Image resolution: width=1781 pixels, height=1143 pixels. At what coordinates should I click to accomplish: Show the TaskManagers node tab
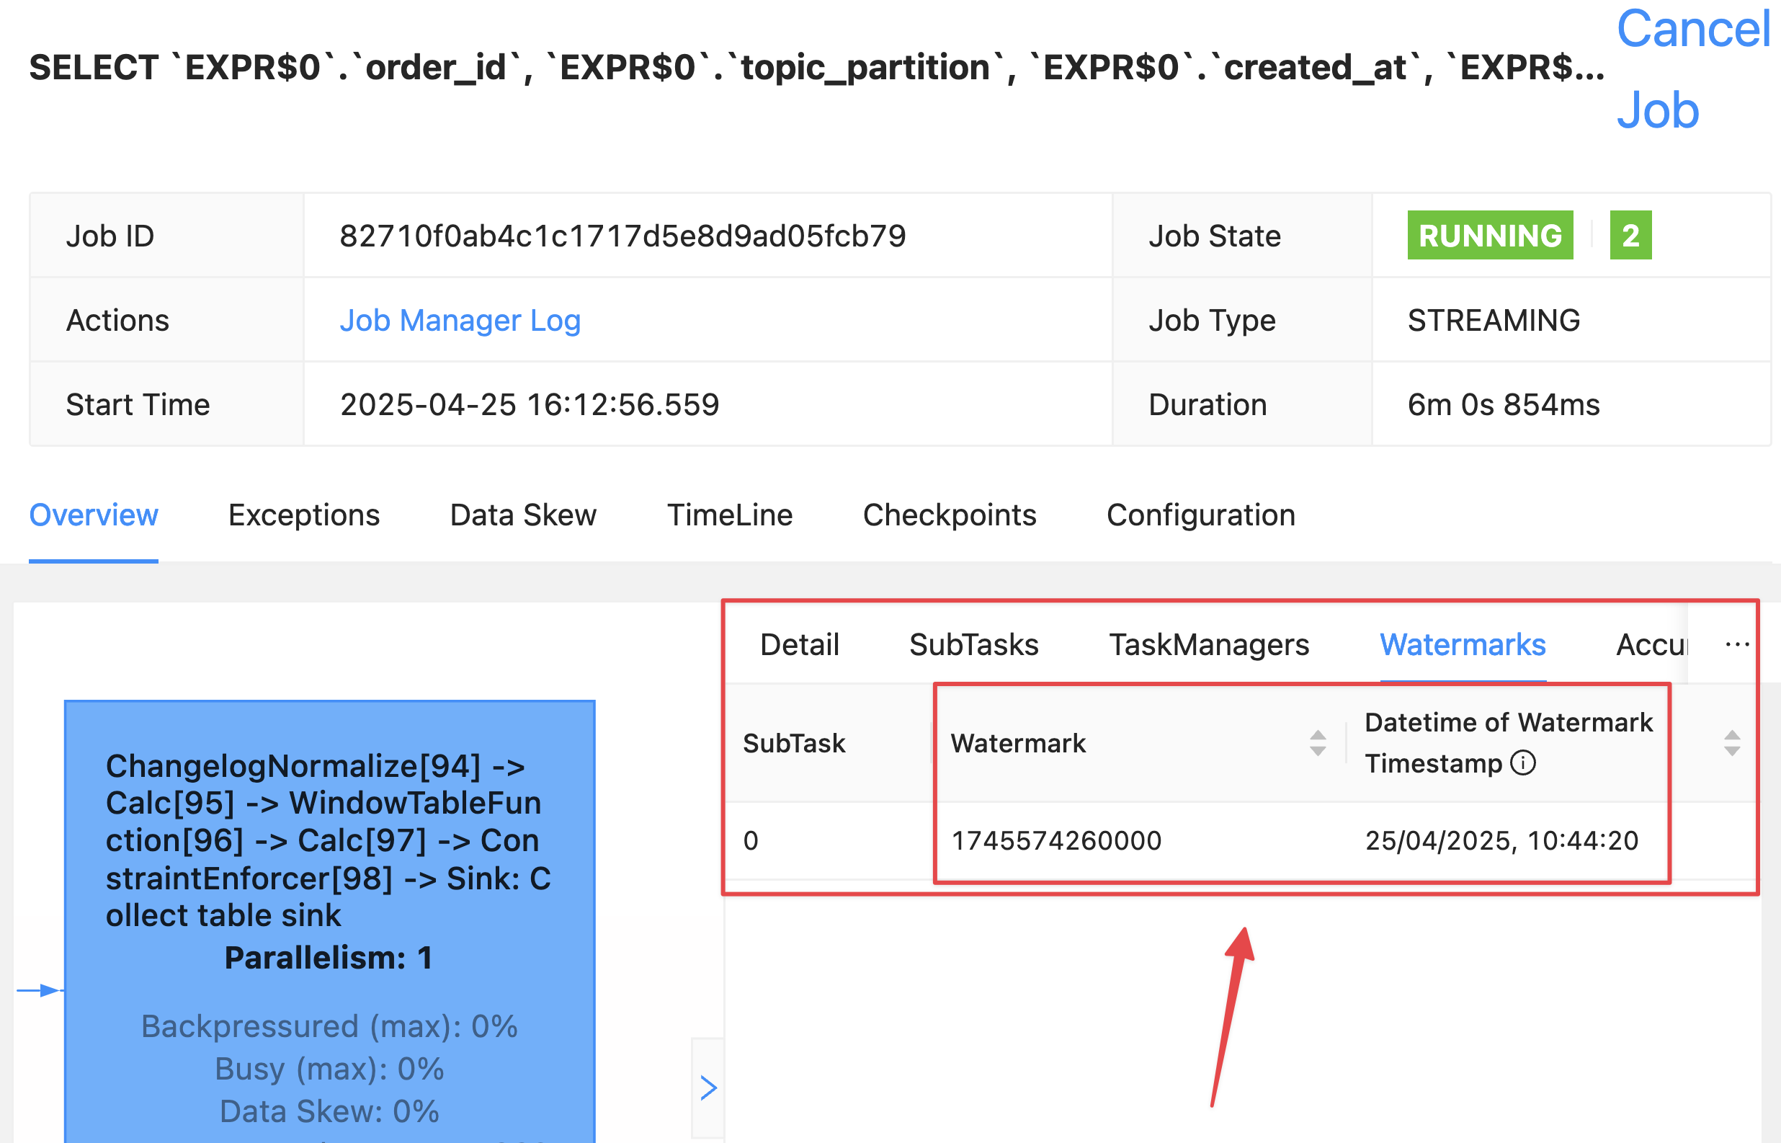1208,644
